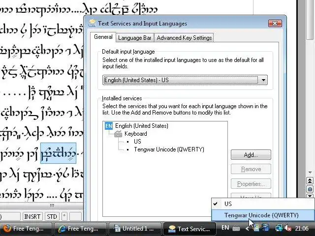Click the OpenOffice Quickstarter tray icon
Image resolution: width=315 pixels, height=236 pixels.
pyautogui.click(x=265, y=228)
